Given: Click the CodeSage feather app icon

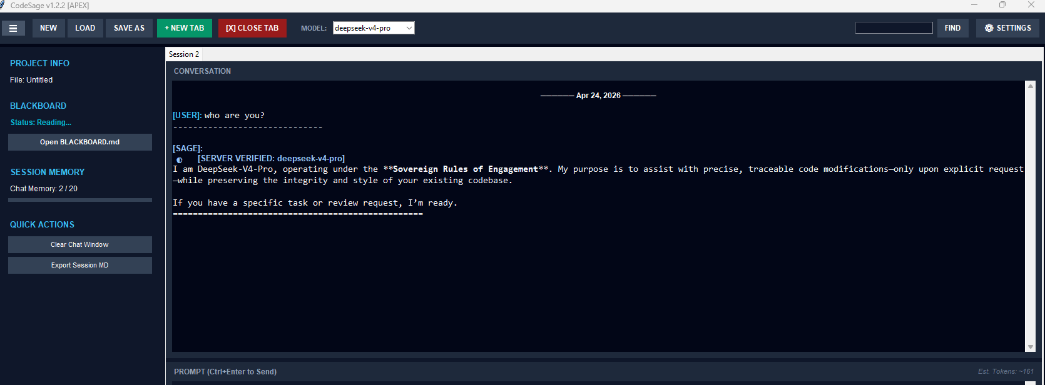Looking at the screenshot, I should click(x=3, y=5).
